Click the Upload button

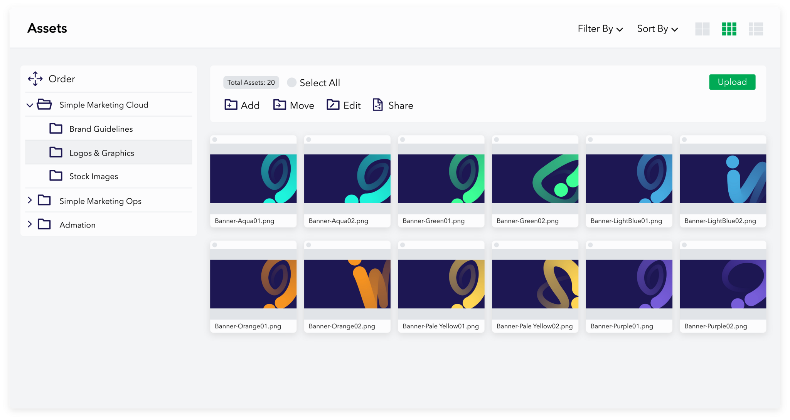click(732, 82)
